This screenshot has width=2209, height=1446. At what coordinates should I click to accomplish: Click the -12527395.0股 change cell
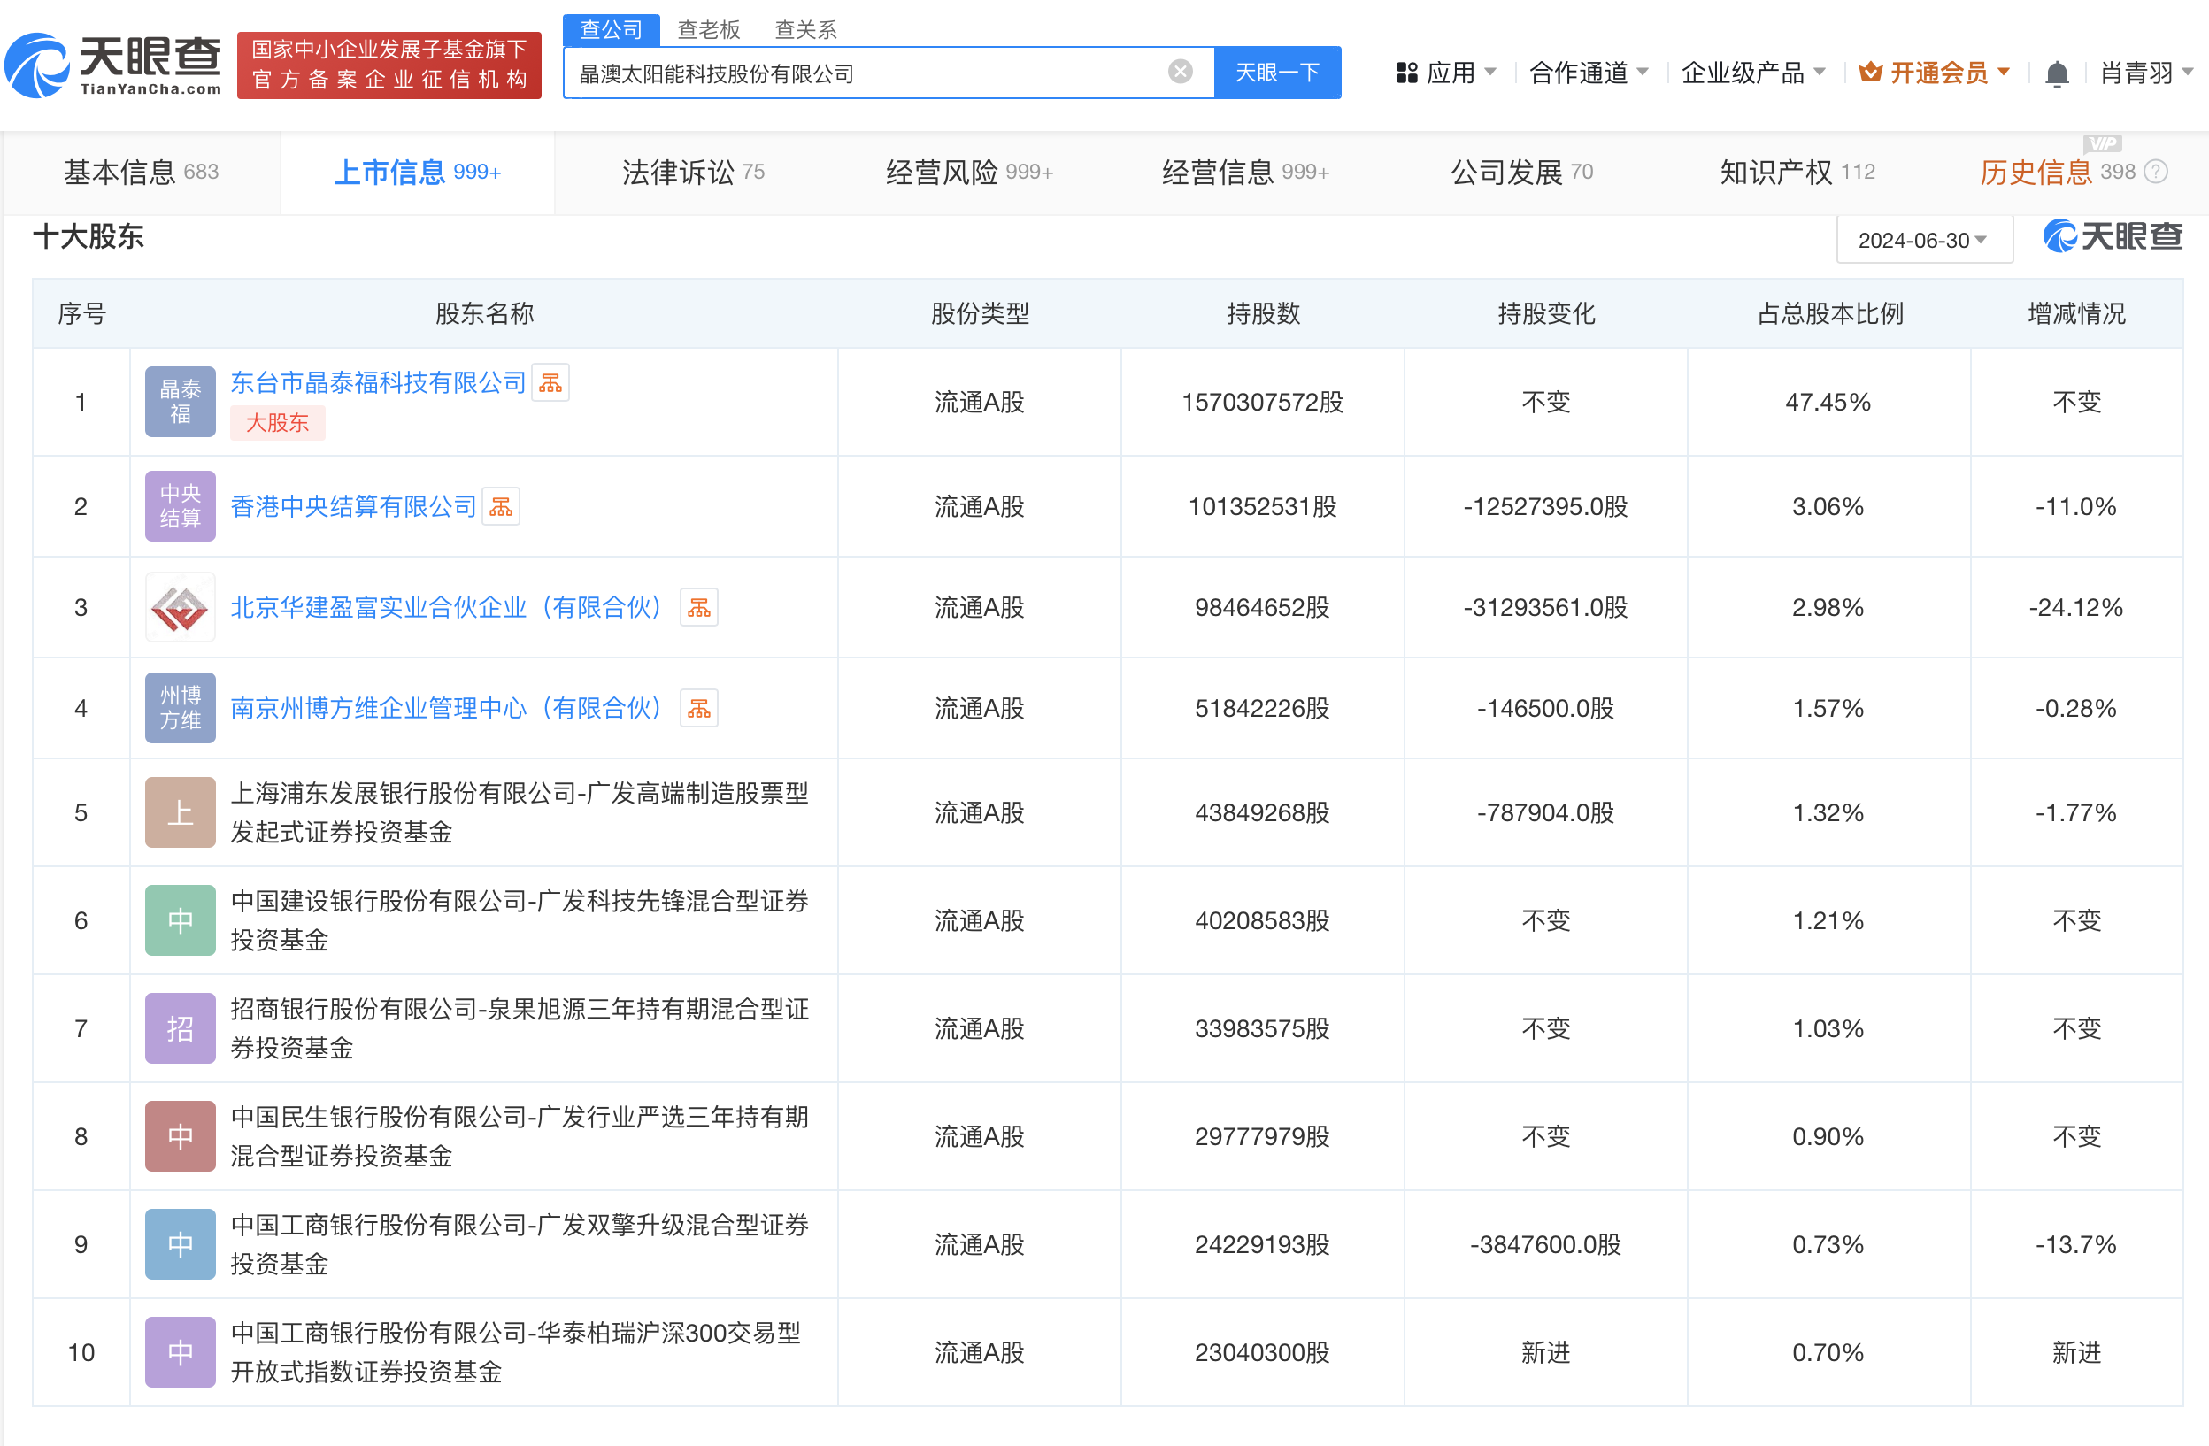(1545, 507)
